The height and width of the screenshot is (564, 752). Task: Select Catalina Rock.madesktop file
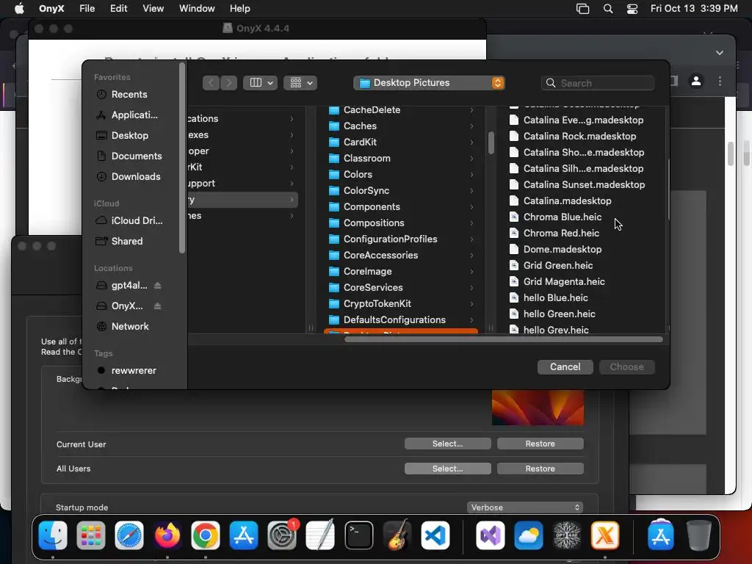pos(579,136)
